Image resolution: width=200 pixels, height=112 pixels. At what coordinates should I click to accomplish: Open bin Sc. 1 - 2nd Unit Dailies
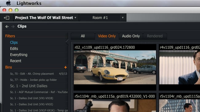click(x=29, y=86)
